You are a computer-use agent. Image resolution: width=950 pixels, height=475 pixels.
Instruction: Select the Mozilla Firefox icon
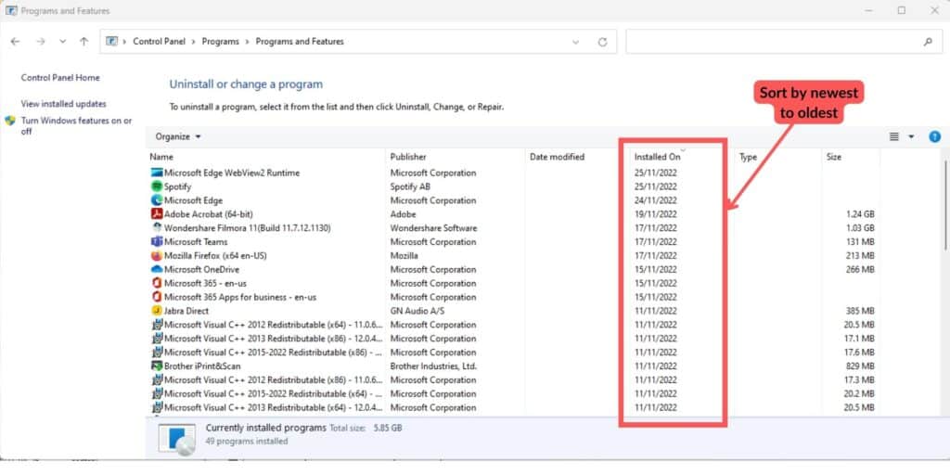click(x=157, y=256)
